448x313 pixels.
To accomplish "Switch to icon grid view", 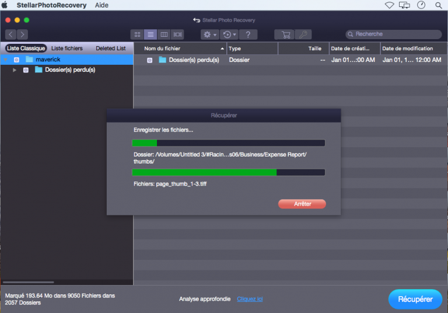I will 138,34.
